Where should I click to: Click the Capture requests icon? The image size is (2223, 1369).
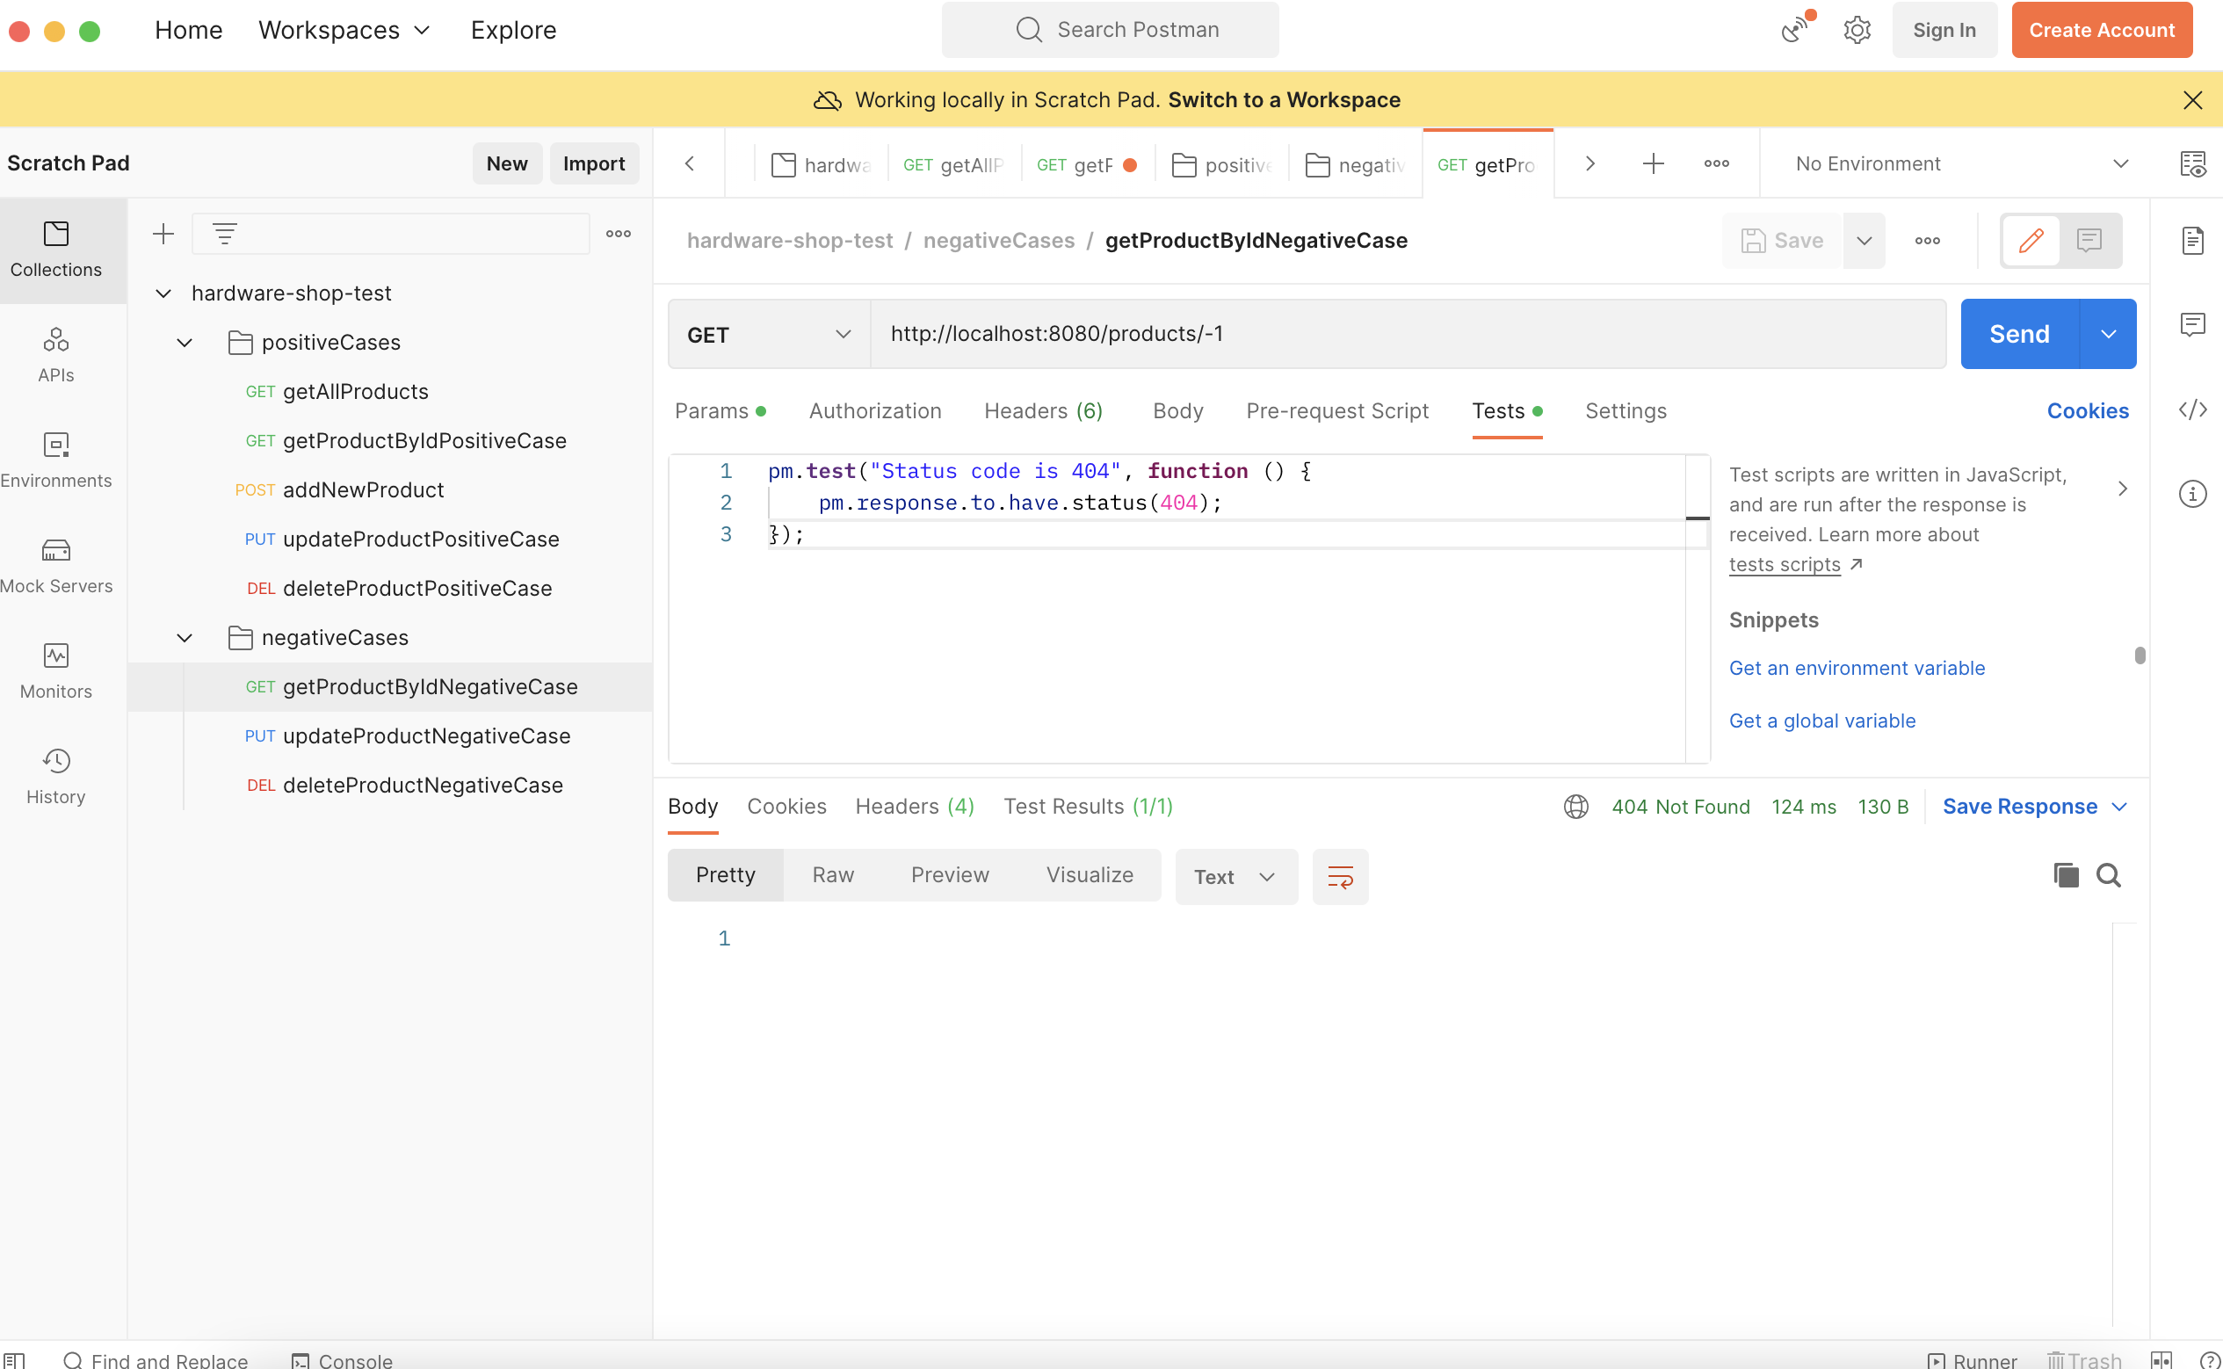[x=1796, y=30]
